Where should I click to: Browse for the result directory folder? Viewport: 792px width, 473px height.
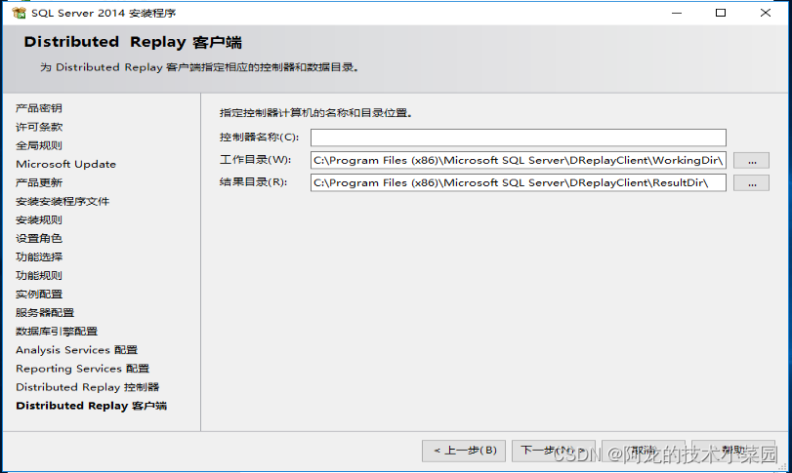pos(752,183)
